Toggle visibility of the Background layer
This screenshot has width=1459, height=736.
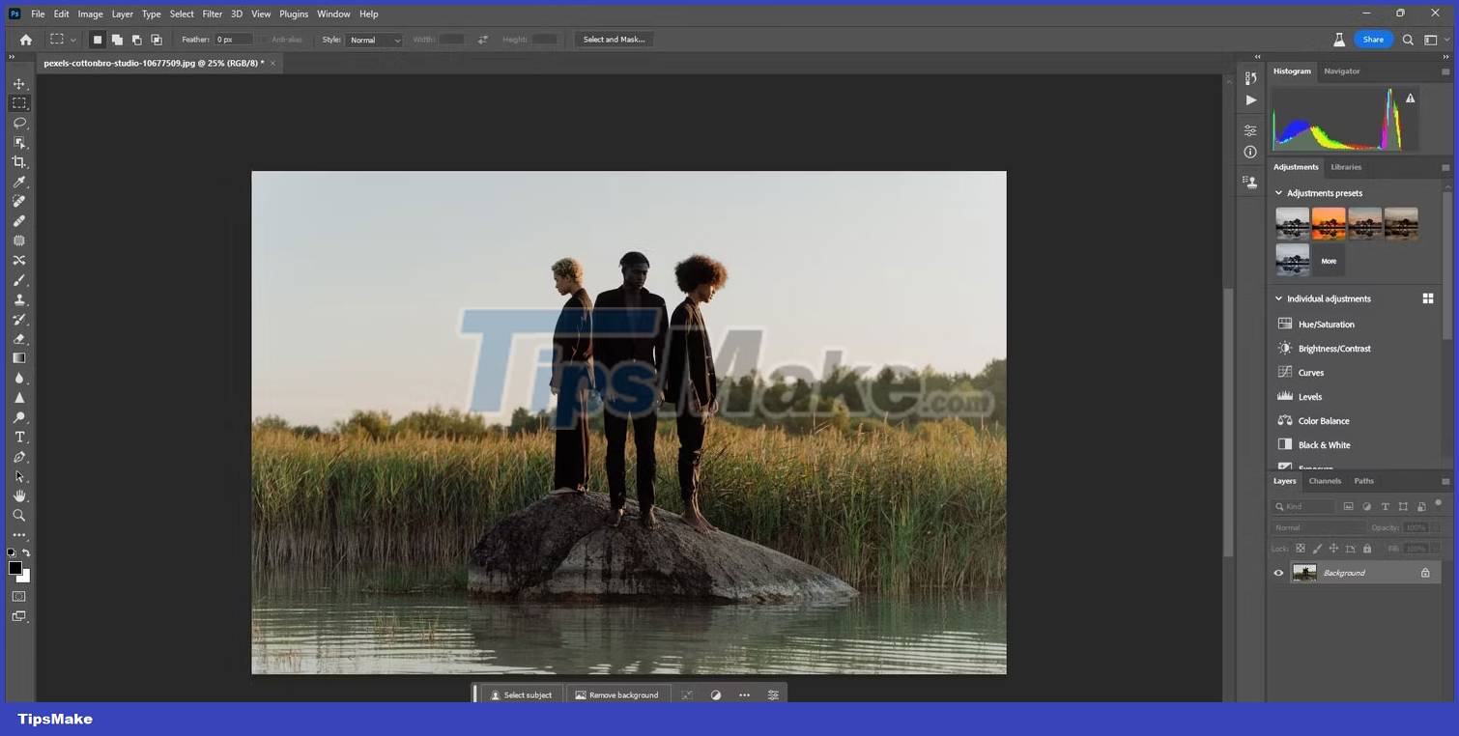tap(1278, 572)
